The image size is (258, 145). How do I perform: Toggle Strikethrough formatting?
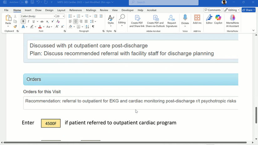point(42,21)
